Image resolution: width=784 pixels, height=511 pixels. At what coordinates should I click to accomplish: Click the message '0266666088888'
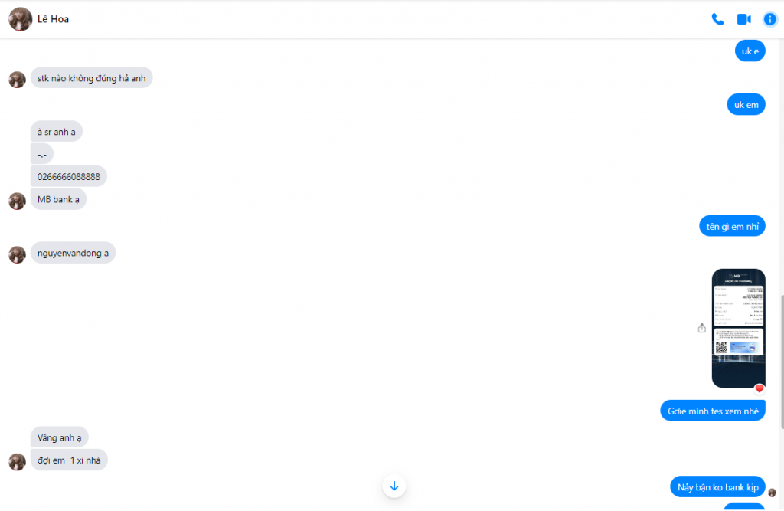(69, 176)
